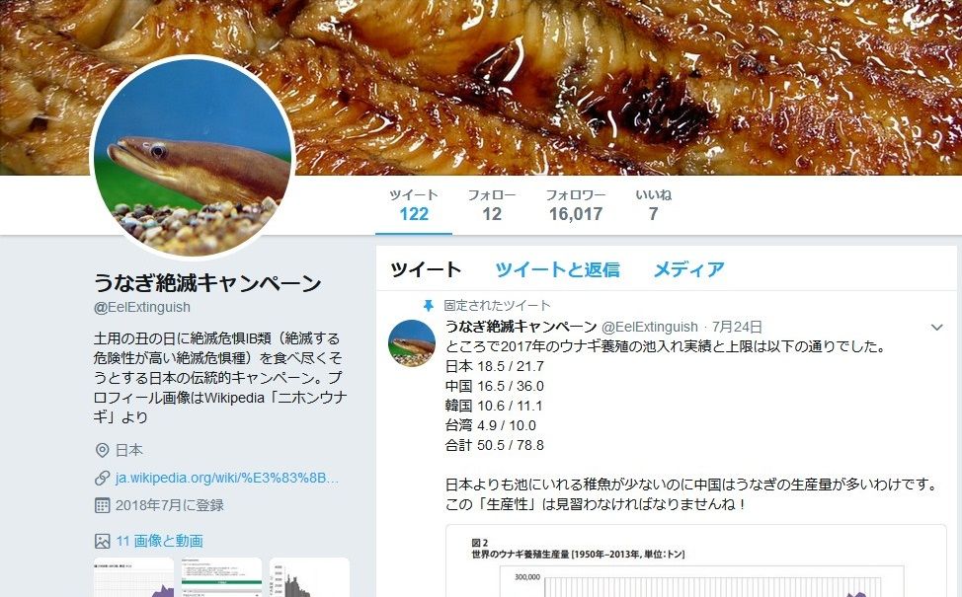Click the pinned tweet pin icon
The height and width of the screenshot is (597, 962).
pyautogui.click(x=429, y=305)
